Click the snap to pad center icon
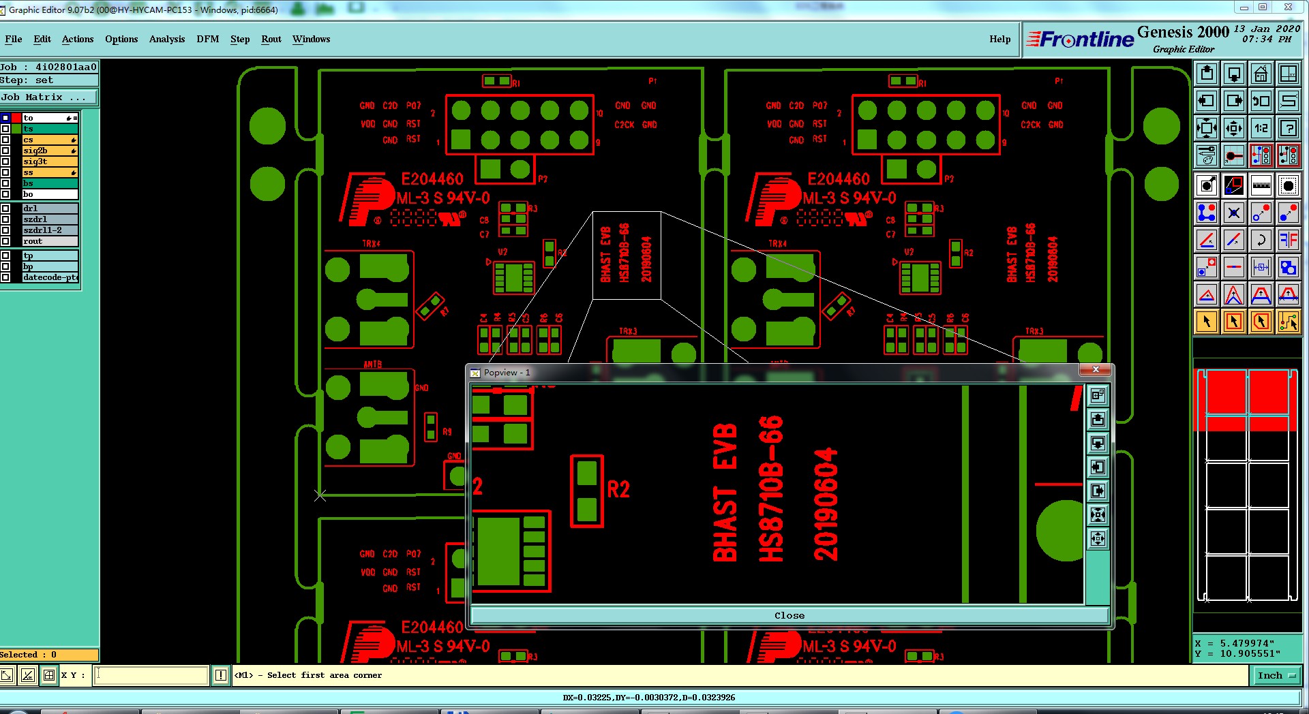This screenshot has width=1309, height=714. [x=1234, y=155]
